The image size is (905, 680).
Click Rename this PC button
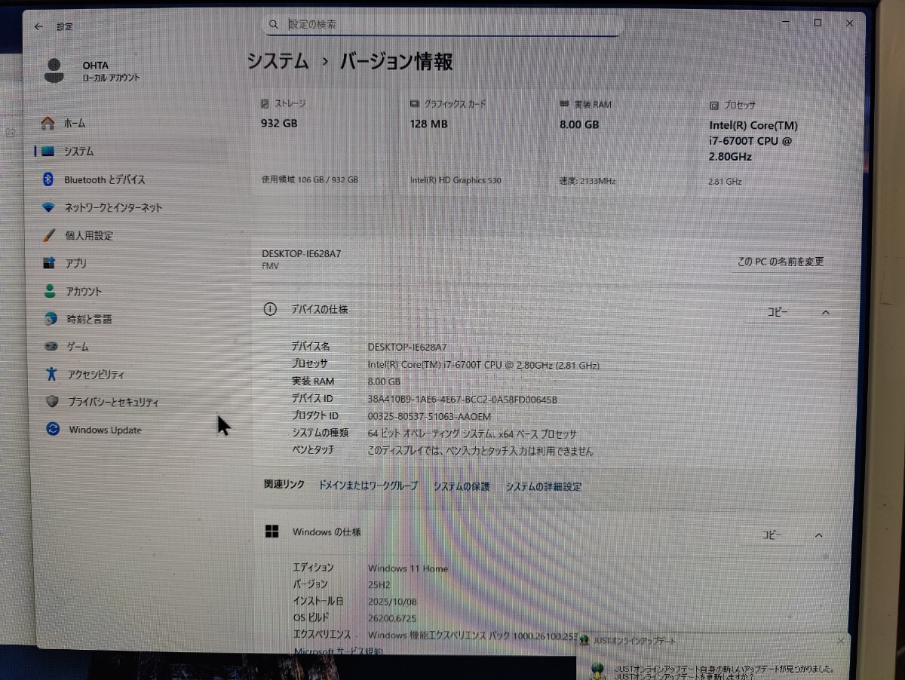(x=781, y=262)
